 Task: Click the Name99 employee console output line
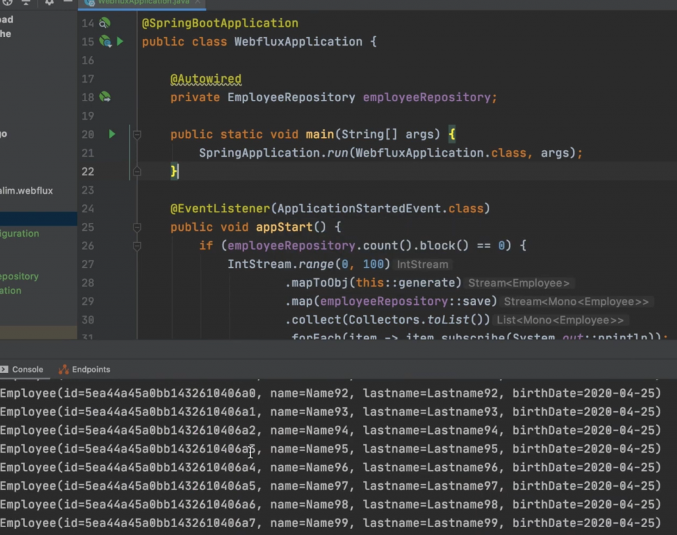[x=330, y=523]
